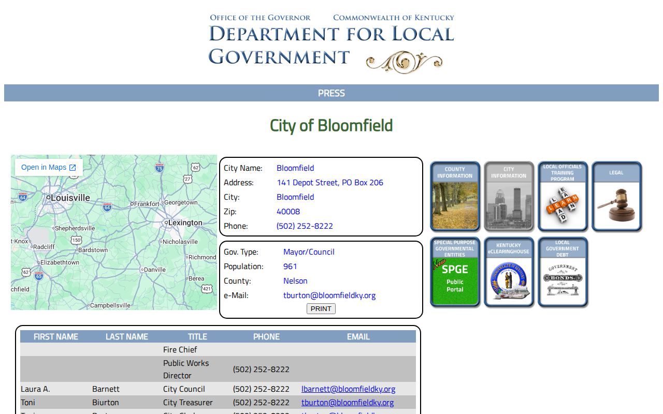The image size is (663, 414).
Task: Email lbarnett@bloomfieldky.org
Action: [x=348, y=389]
